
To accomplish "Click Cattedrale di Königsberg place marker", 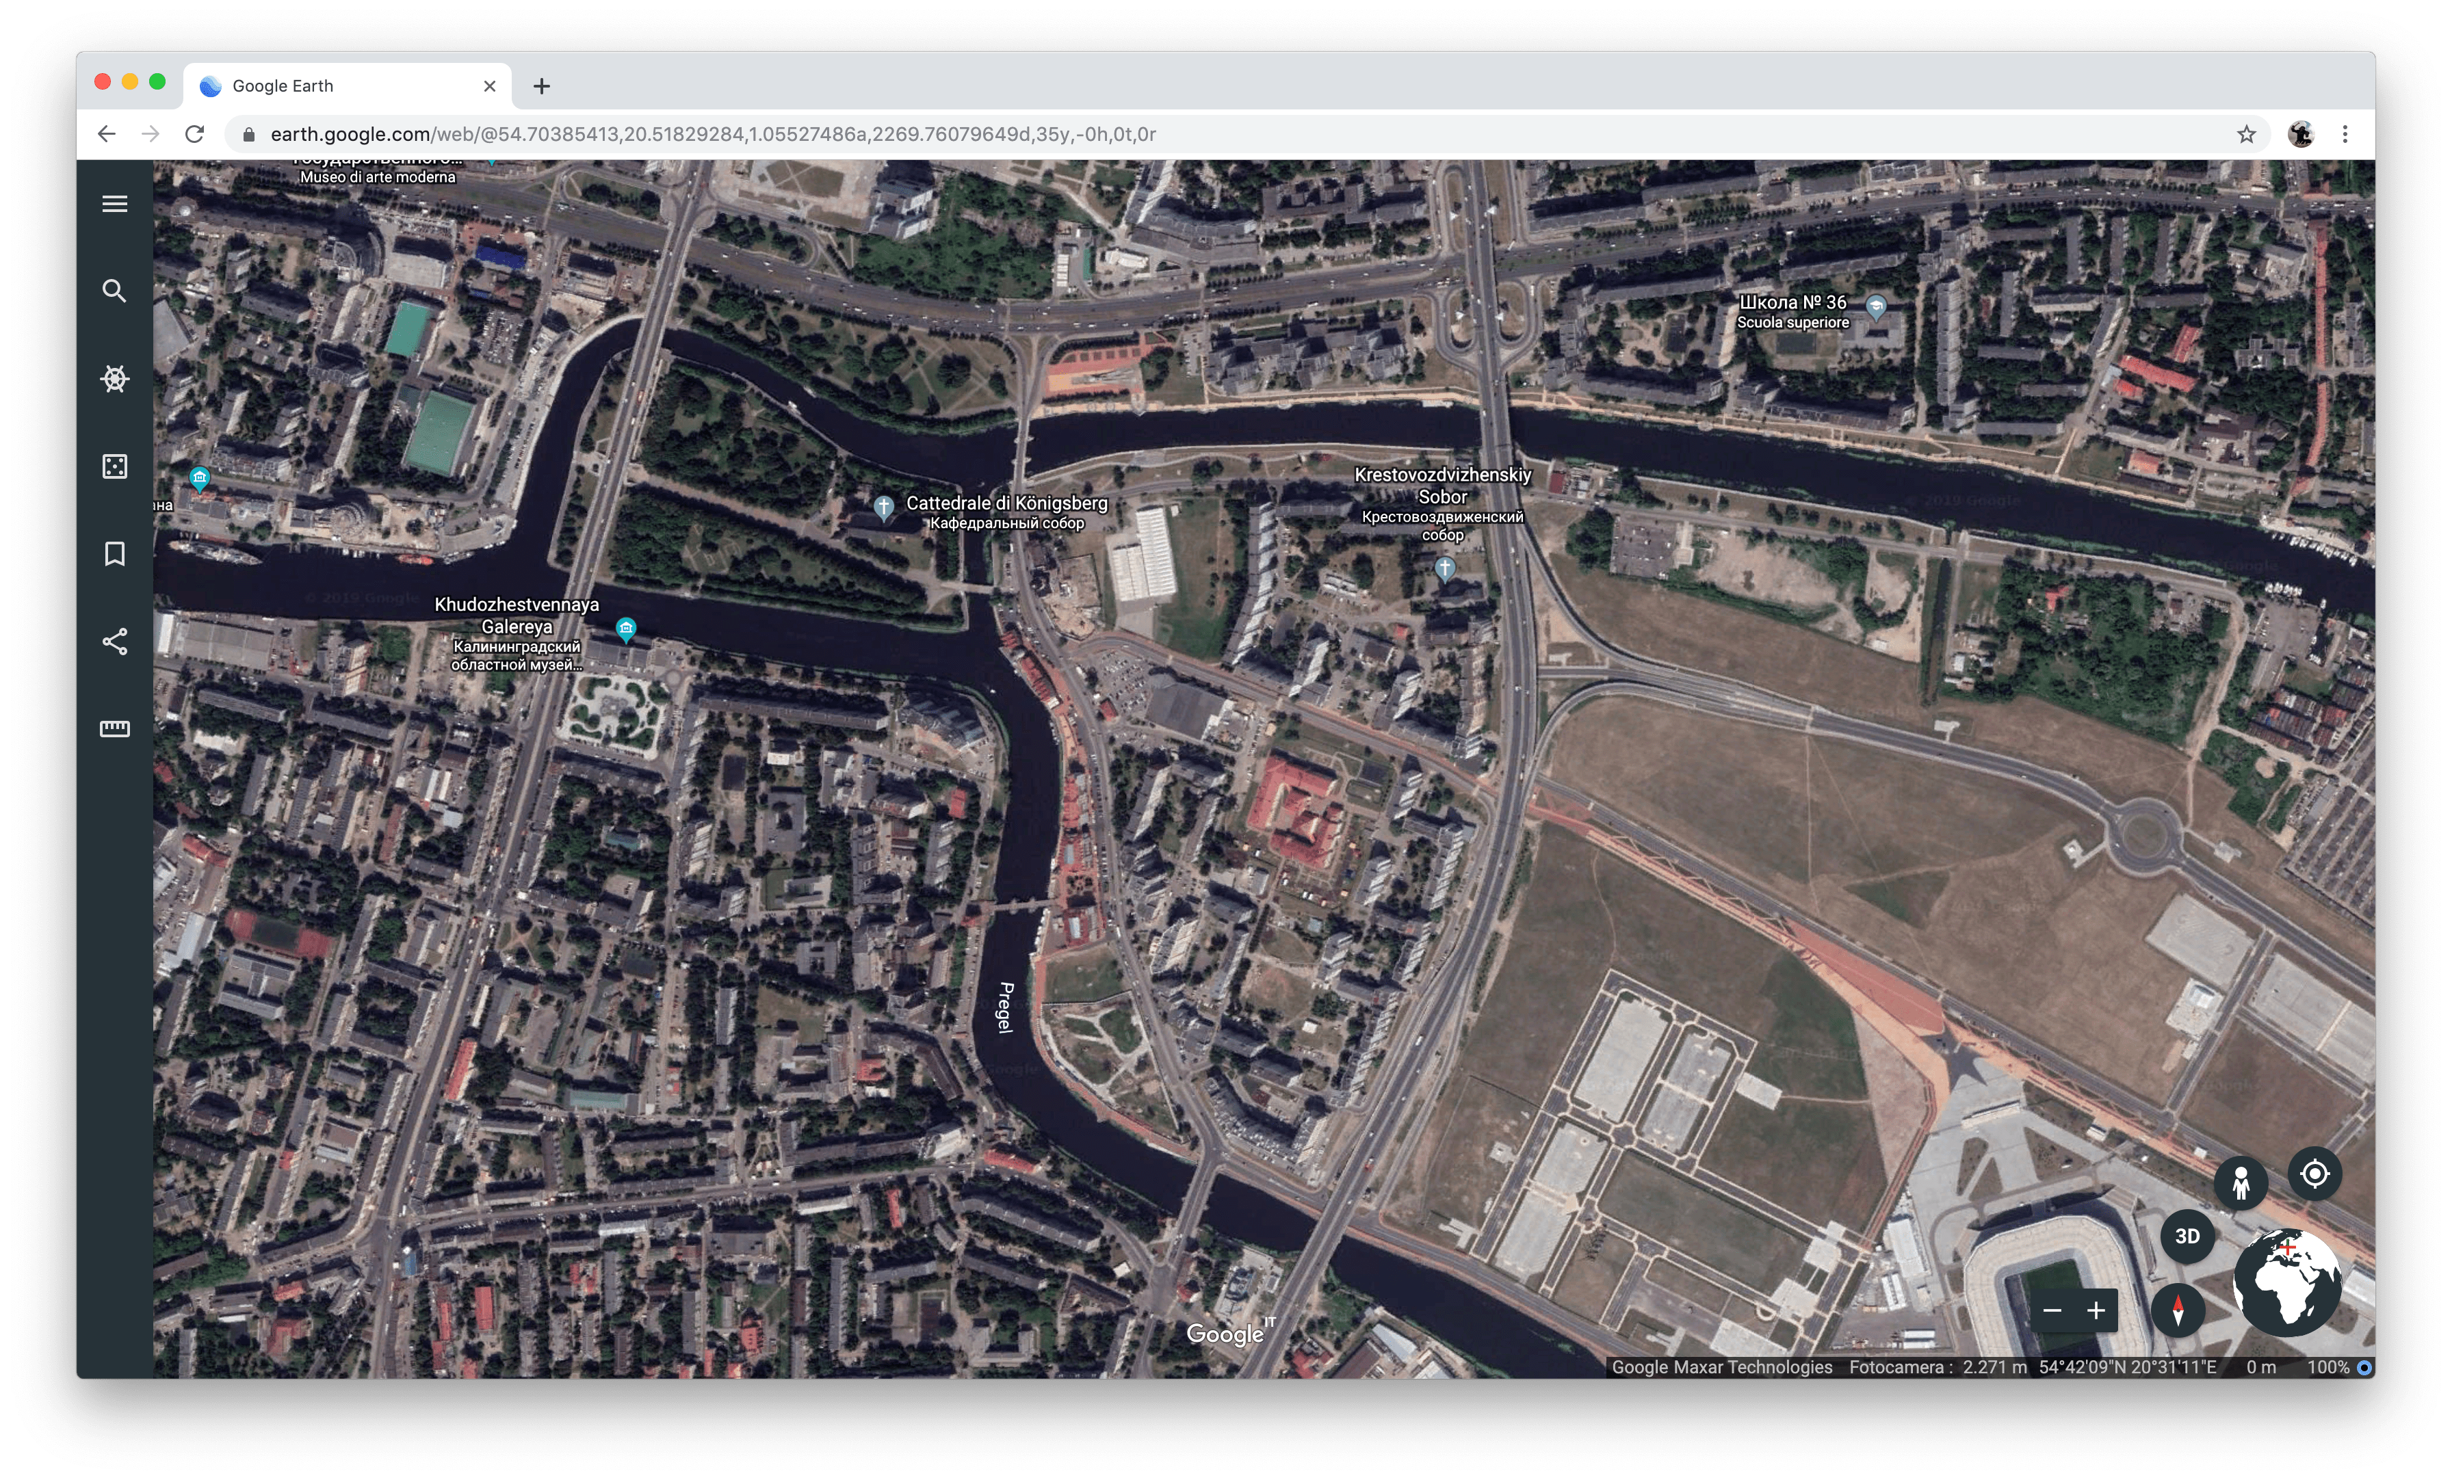I will tap(883, 507).
